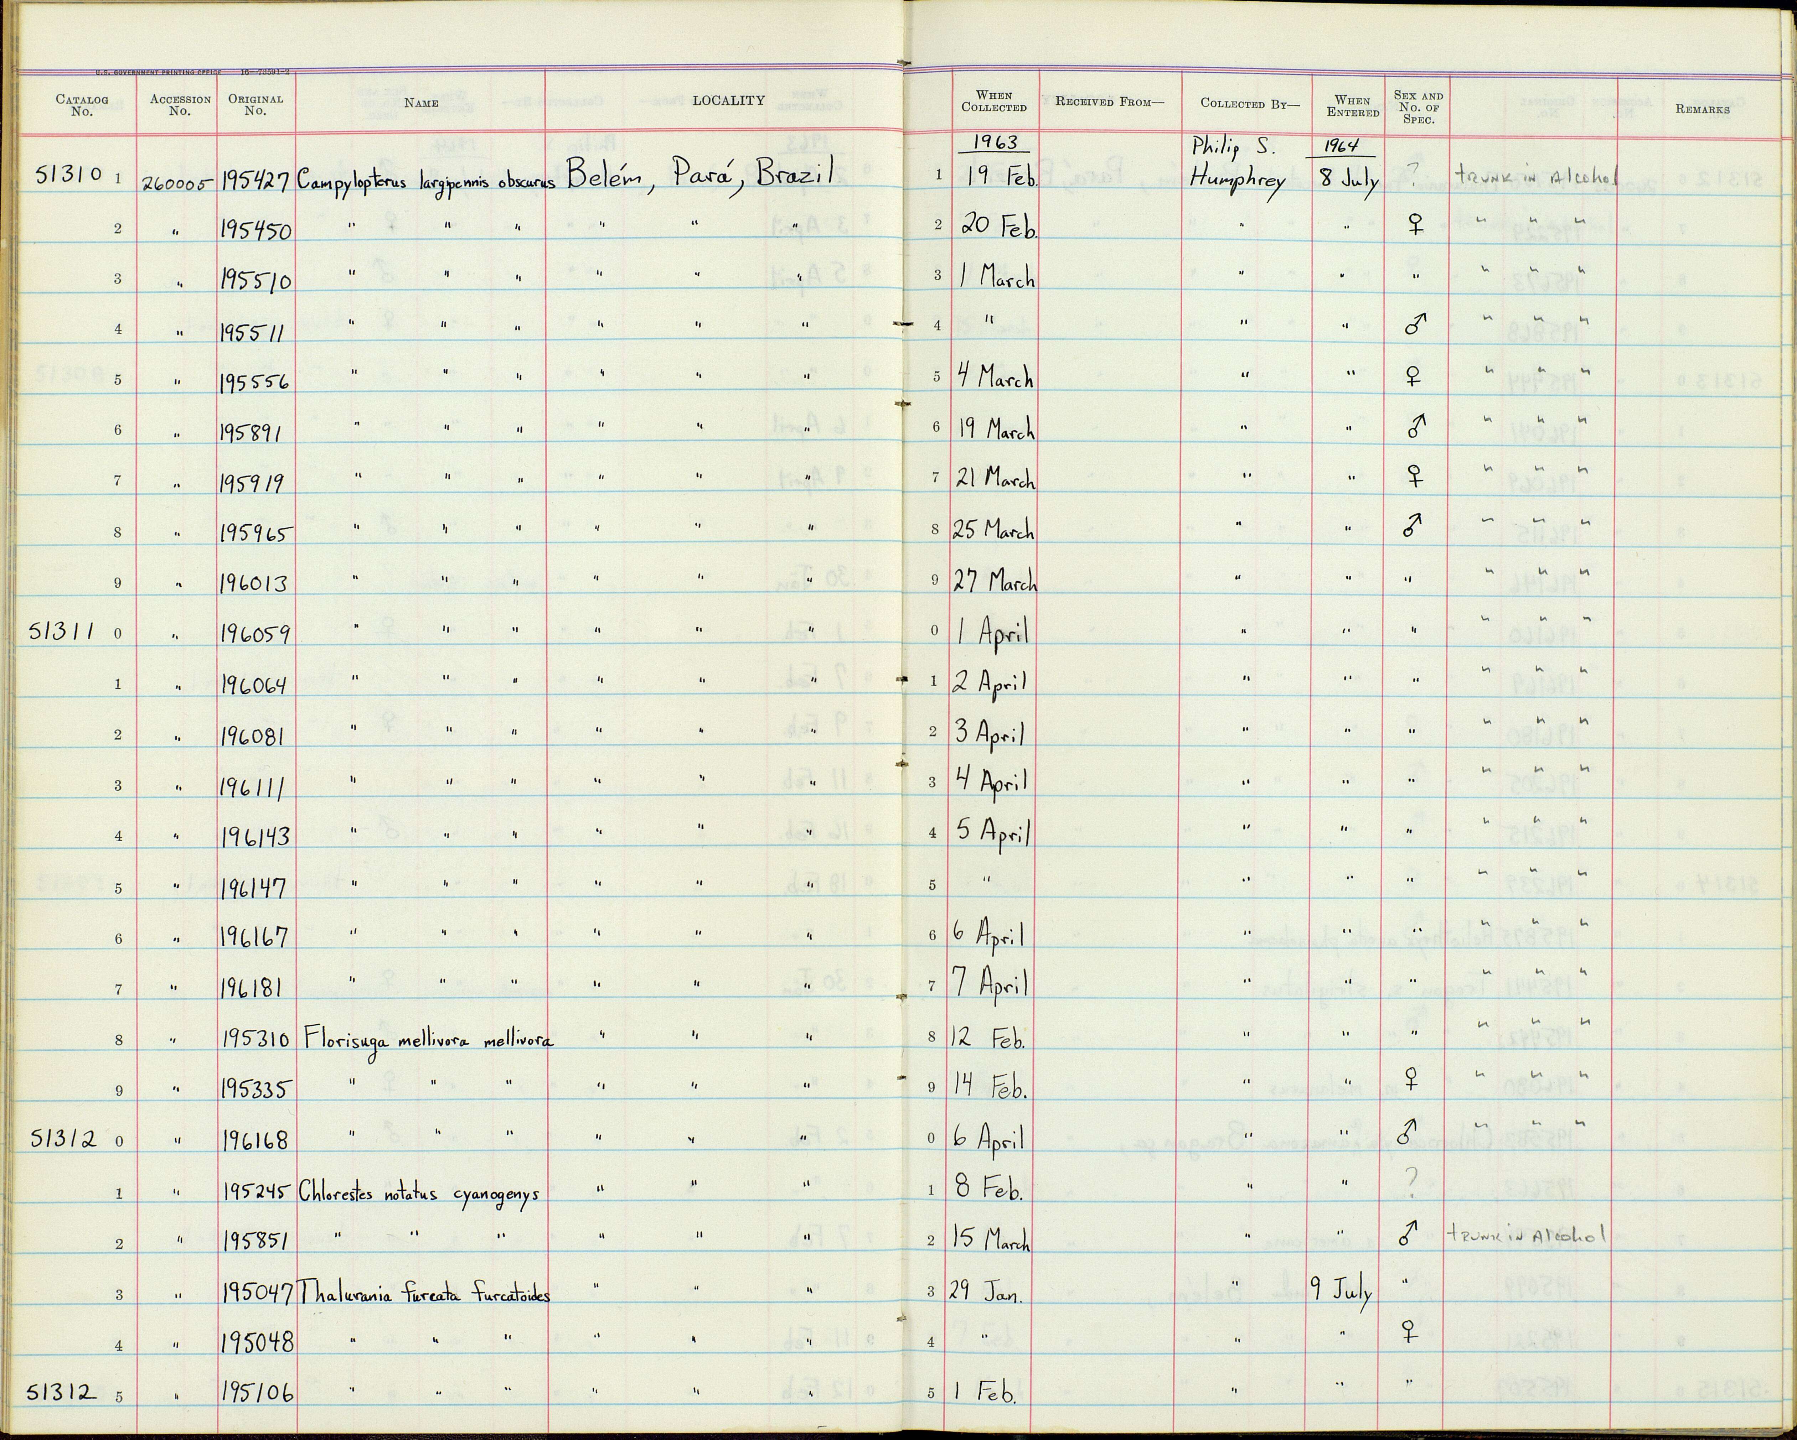
Task: Click first-row remark 'trunk in alcohol'
Action: click(x=1537, y=177)
